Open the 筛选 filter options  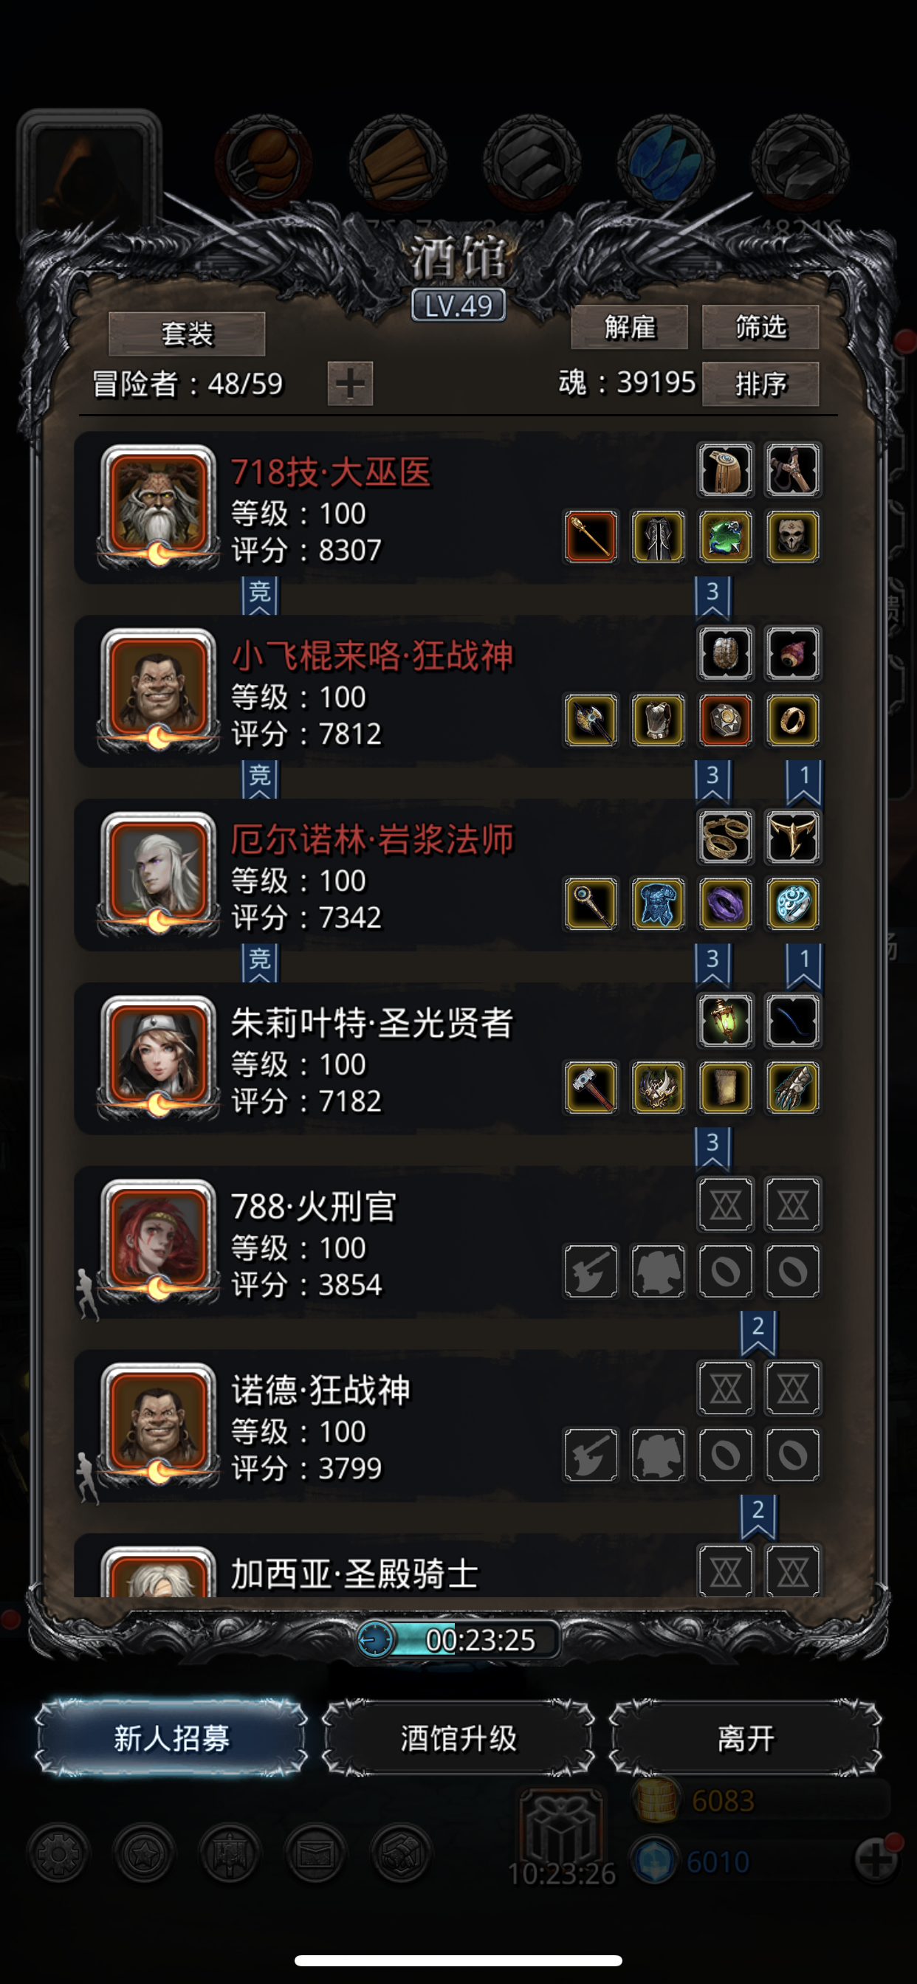click(x=760, y=327)
